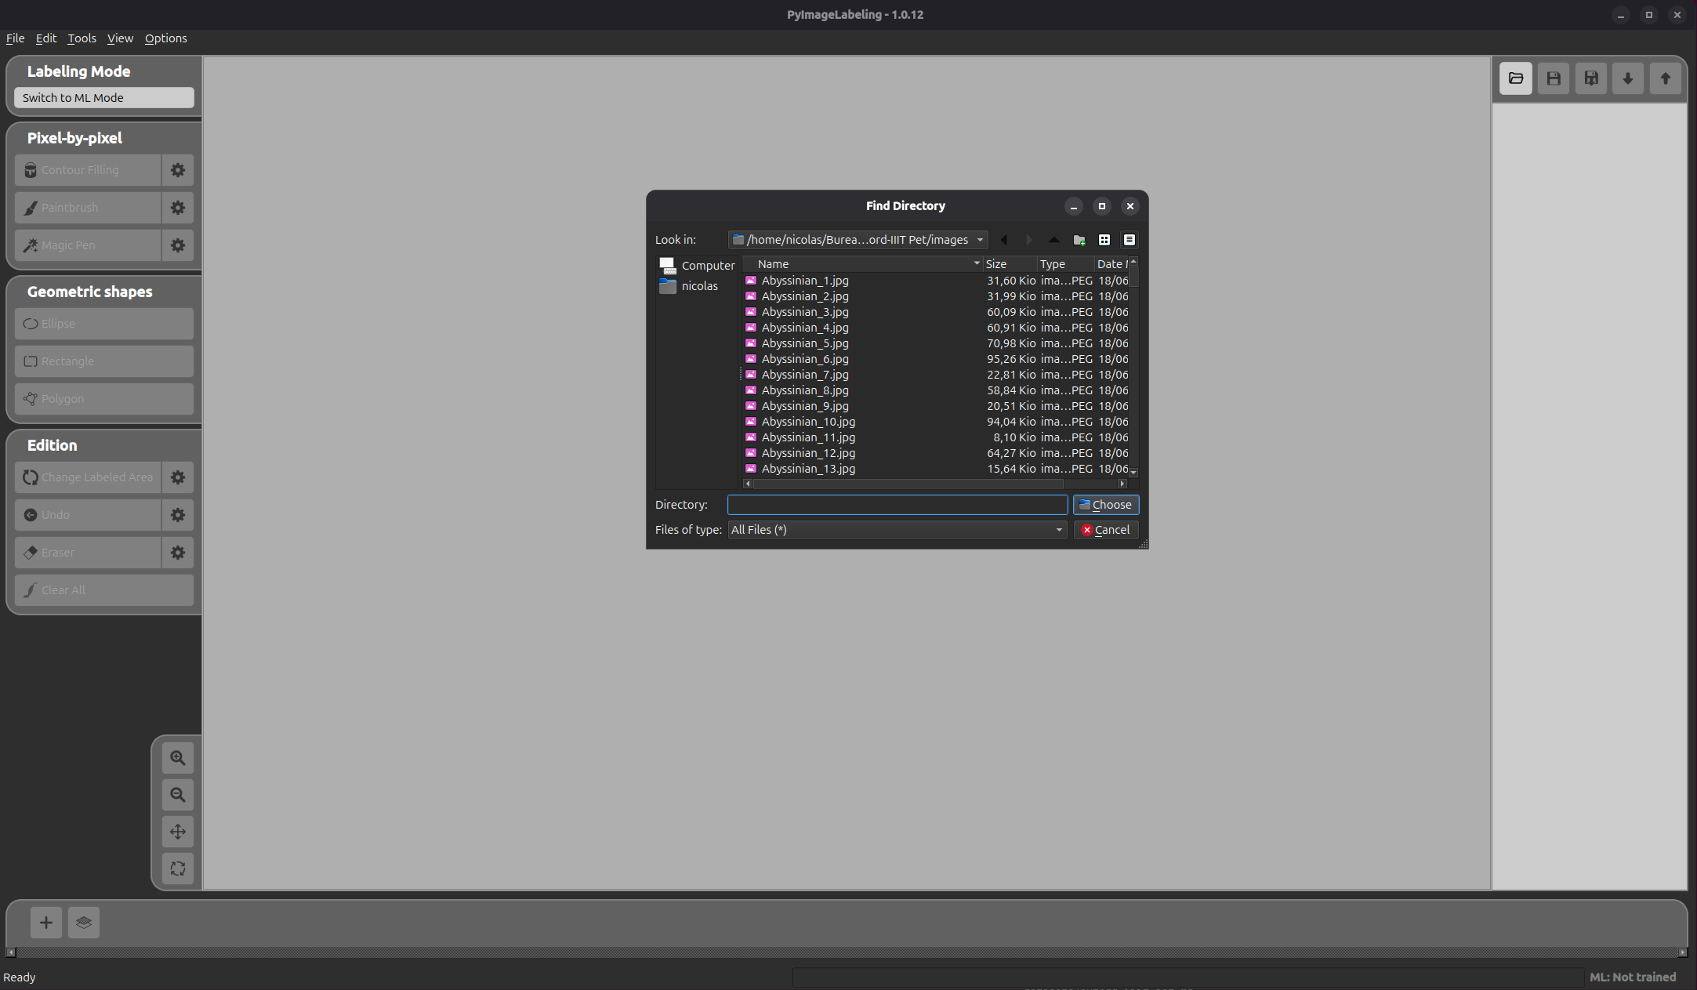The height and width of the screenshot is (990, 1697).
Task: Click the Cancel button
Action: coord(1105,530)
